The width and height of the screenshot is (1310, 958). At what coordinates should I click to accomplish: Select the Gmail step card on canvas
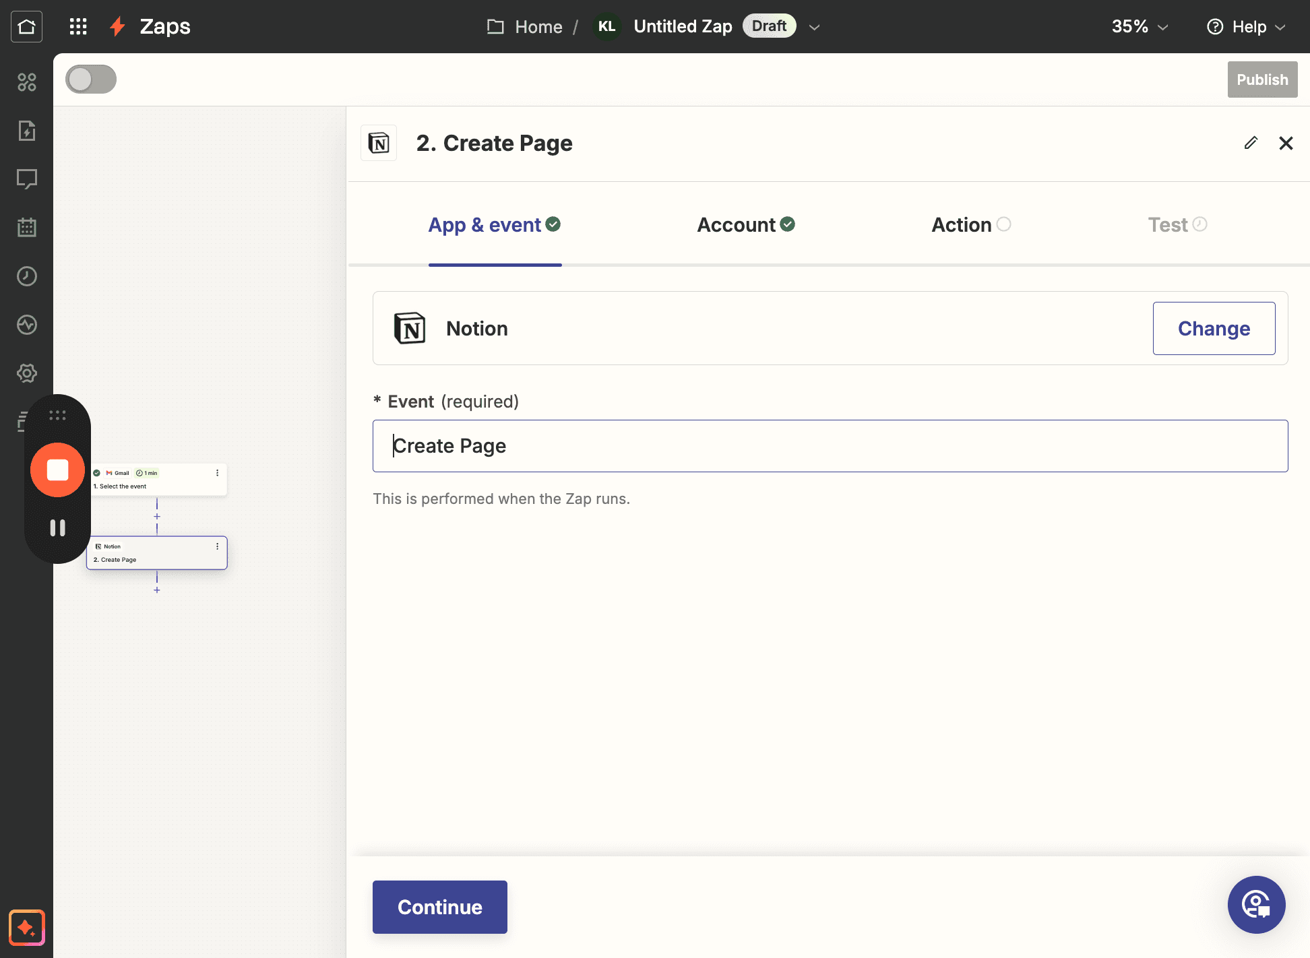157,480
